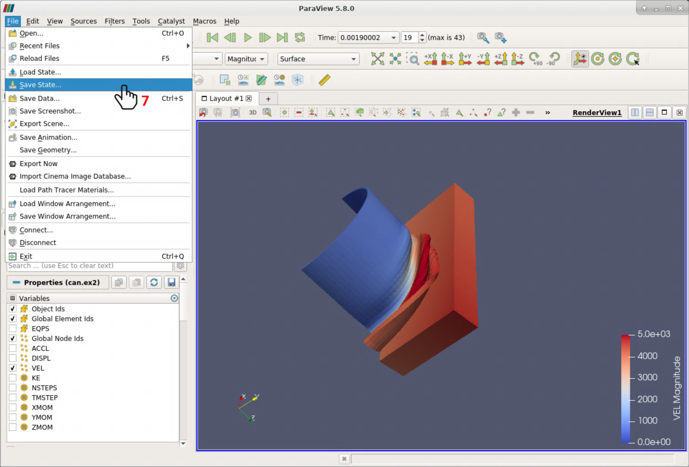The height and width of the screenshot is (467, 689).
Task: Click in the properties search field
Action: [90, 266]
